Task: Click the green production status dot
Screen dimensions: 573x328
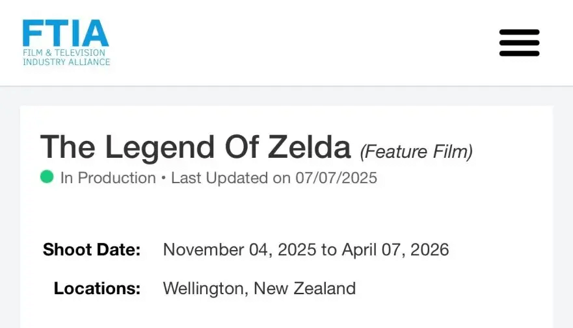Action: [x=47, y=177]
